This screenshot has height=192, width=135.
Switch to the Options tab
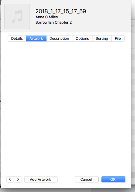click(x=82, y=38)
